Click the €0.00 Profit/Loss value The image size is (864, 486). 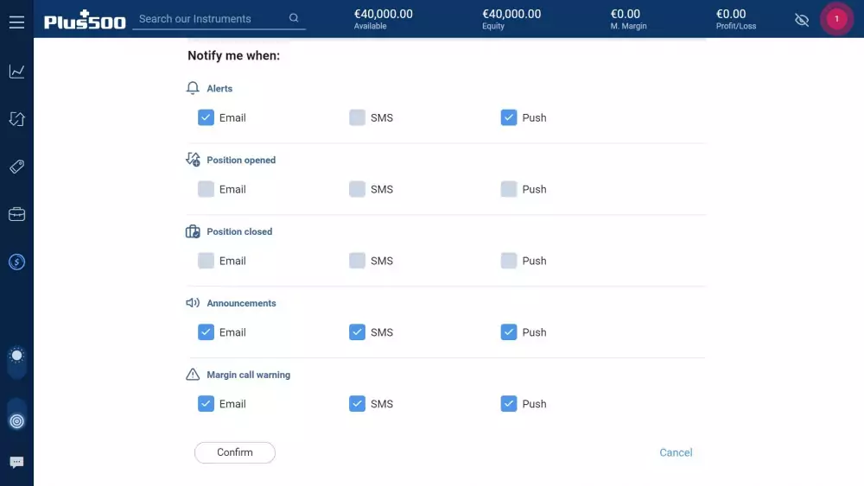pos(731,15)
